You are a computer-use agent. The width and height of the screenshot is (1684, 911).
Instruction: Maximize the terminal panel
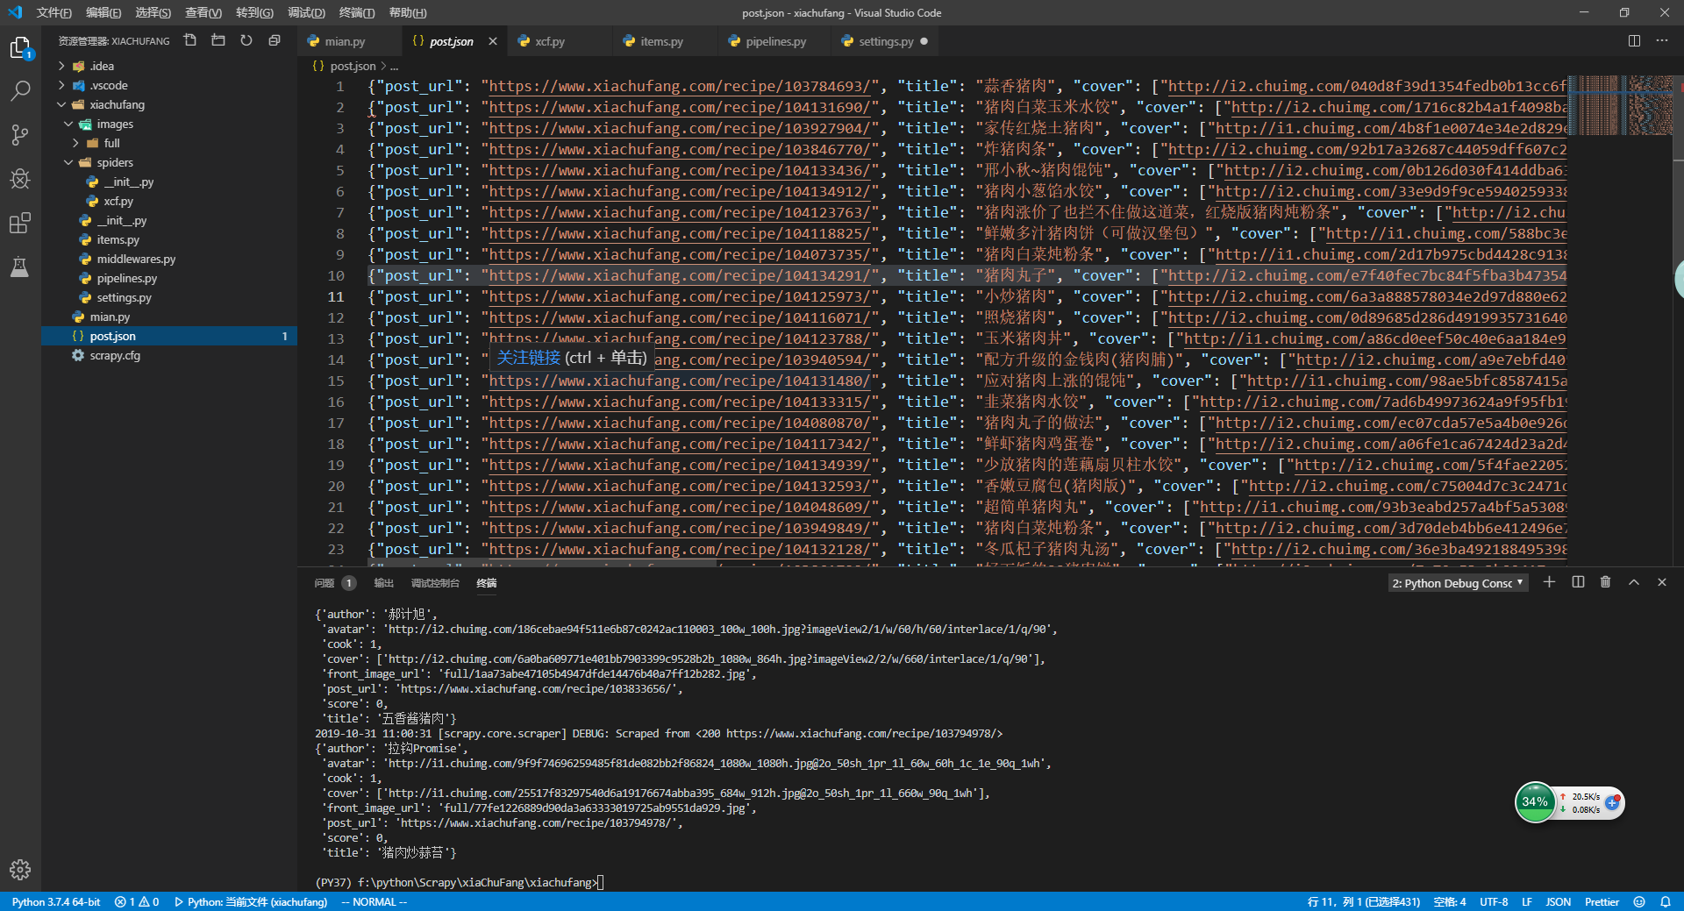pos(1634,582)
